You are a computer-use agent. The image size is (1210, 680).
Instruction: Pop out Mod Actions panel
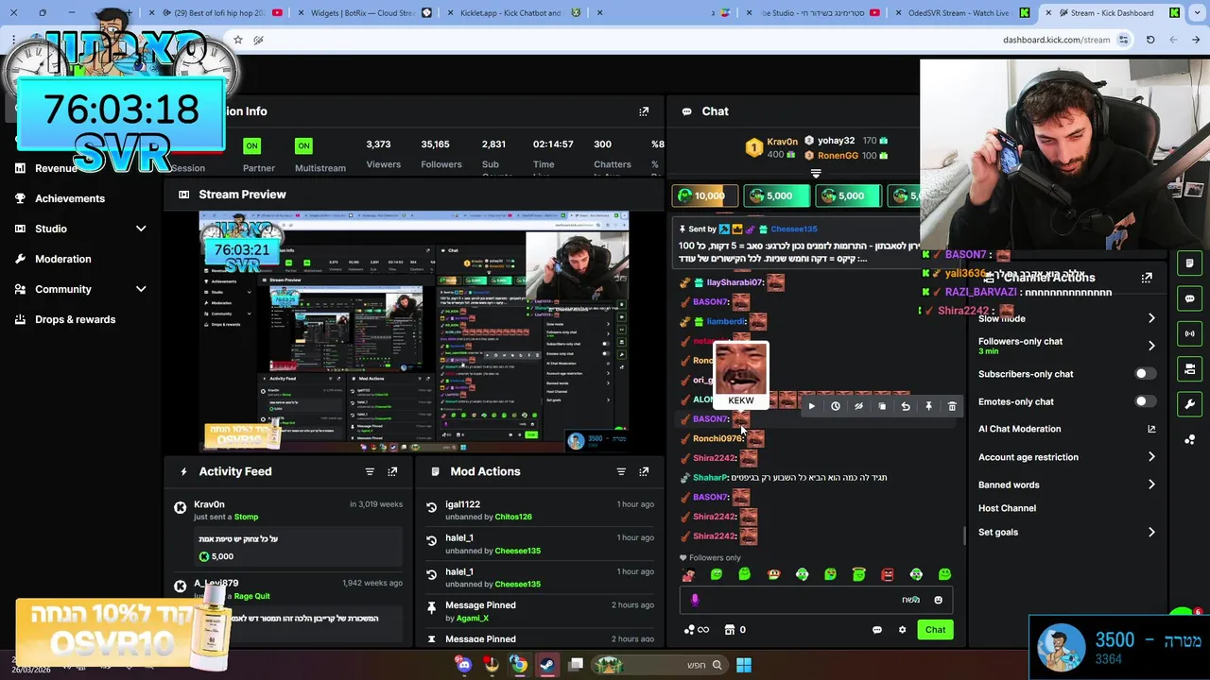pos(644,471)
